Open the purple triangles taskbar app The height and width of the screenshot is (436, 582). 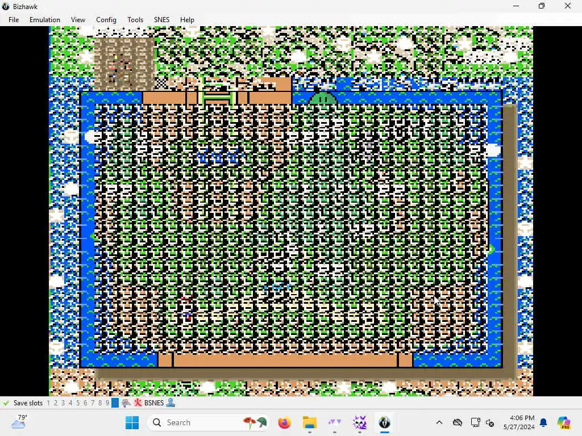coord(334,422)
